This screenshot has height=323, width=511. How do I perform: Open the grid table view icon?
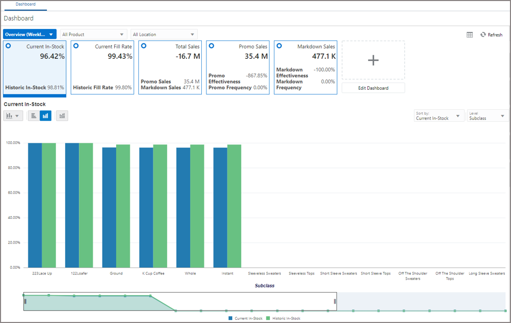(x=470, y=35)
